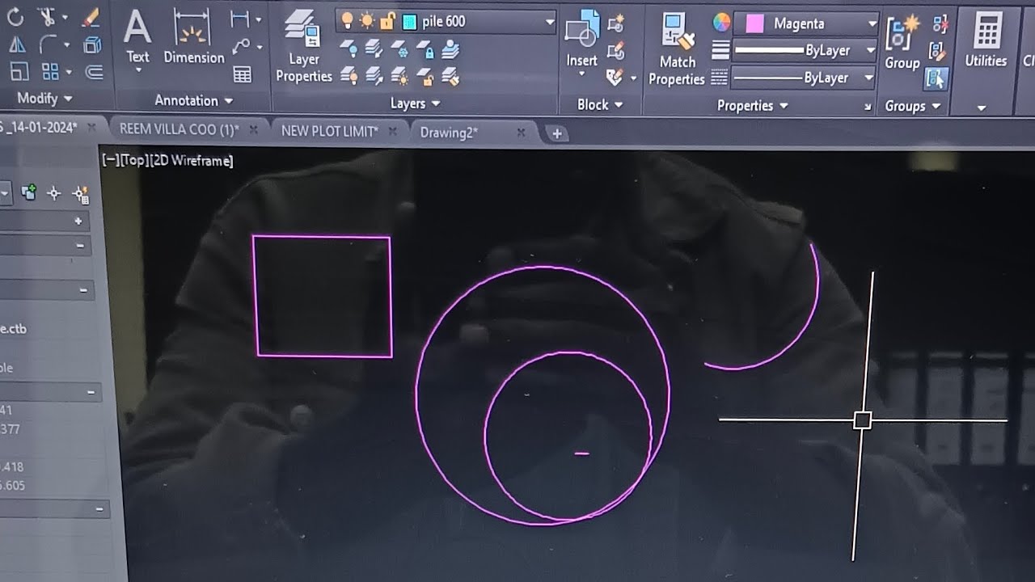The image size is (1035, 582).
Task: Toggle pile 600 layer on/off lightbulb
Action: pos(348,21)
